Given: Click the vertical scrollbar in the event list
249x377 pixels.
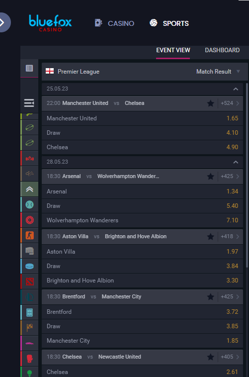Looking at the screenshot, I should 247,176.
